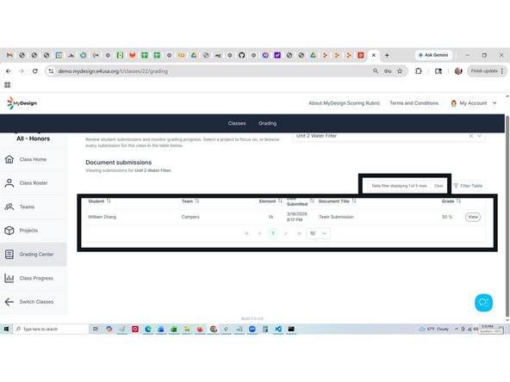Image resolution: width=510 pixels, height=382 pixels.
Task: Open the Class Home sidebar item
Action: (33, 159)
